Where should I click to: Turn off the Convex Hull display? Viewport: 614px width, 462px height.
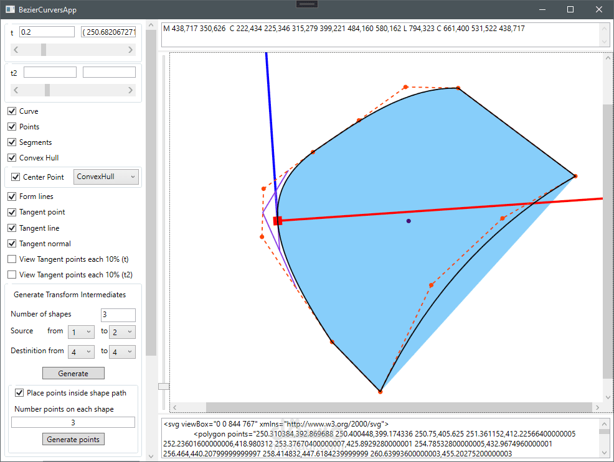[11, 157]
